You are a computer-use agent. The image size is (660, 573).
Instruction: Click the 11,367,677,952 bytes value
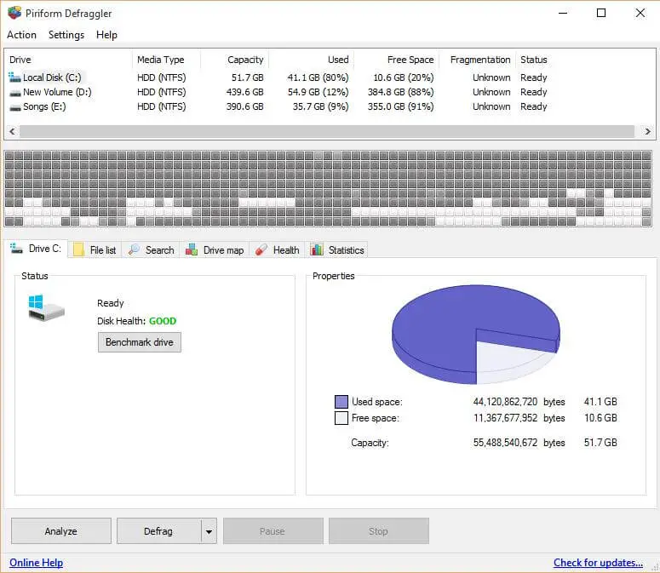click(505, 418)
